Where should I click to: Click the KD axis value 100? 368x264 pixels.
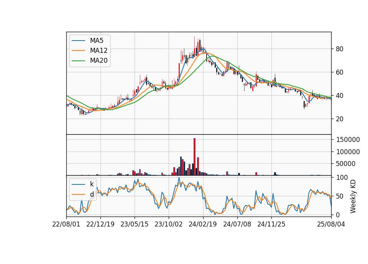tap(342, 178)
